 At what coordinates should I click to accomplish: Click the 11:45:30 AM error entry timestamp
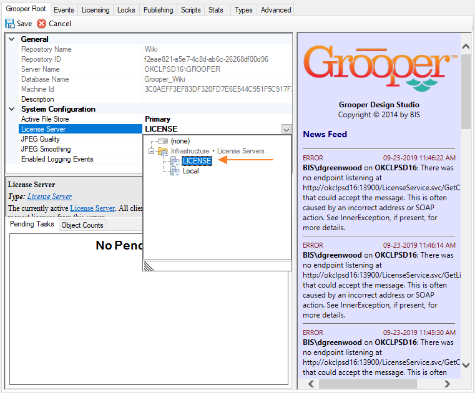click(x=419, y=332)
